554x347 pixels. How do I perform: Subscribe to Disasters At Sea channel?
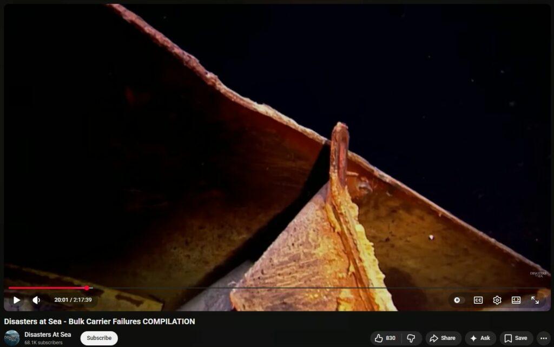(x=99, y=338)
